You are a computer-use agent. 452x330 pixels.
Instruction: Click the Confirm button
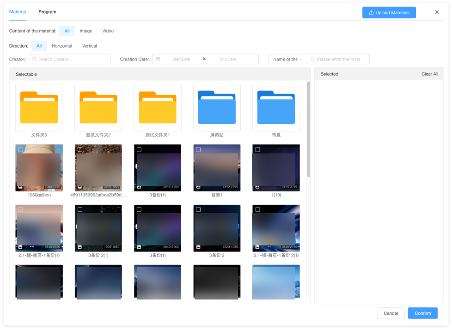(x=422, y=313)
